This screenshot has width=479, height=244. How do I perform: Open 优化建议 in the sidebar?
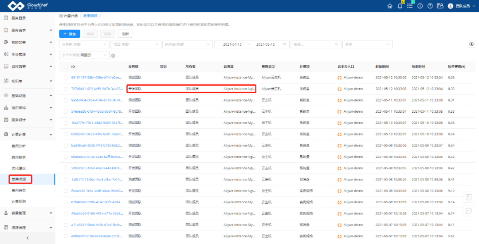coord(19,168)
